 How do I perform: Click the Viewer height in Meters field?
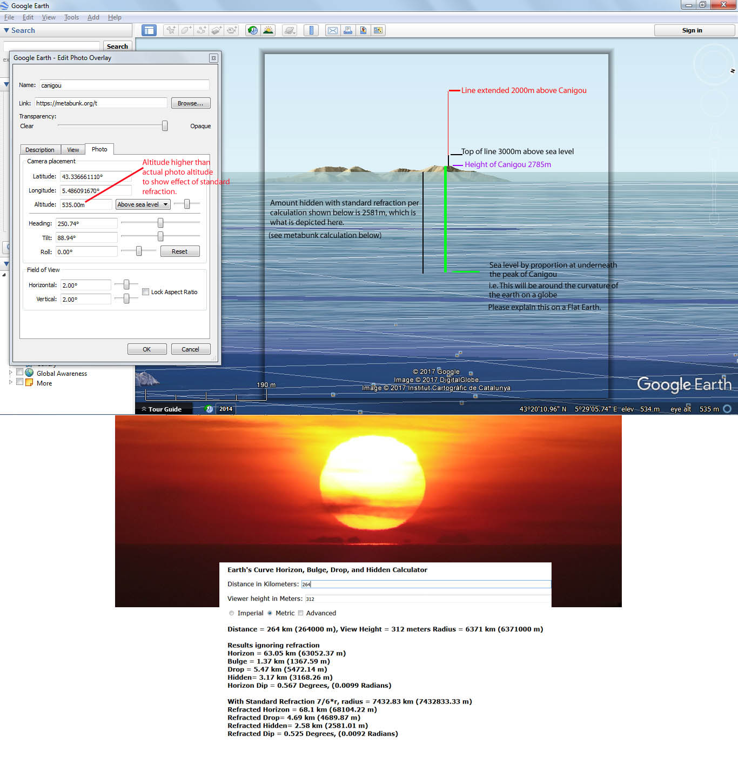428,599
